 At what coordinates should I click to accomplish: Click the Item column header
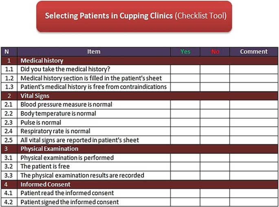pos(94,52)
